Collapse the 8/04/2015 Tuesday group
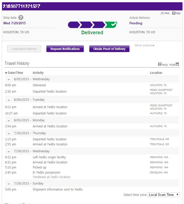 point(9,100)
